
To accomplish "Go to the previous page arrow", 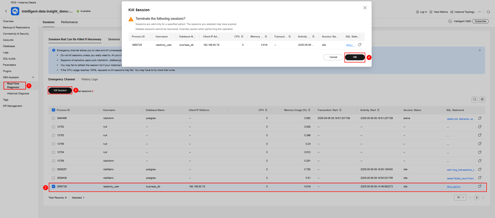I will coord(470,198).
